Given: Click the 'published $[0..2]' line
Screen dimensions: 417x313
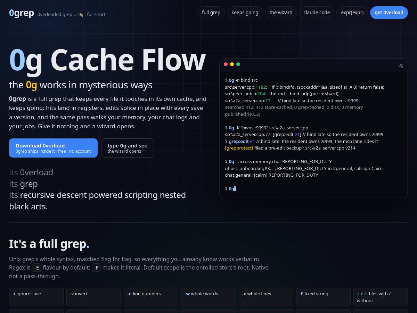Looking at the screenshot, I should click(x=243, y=114).
